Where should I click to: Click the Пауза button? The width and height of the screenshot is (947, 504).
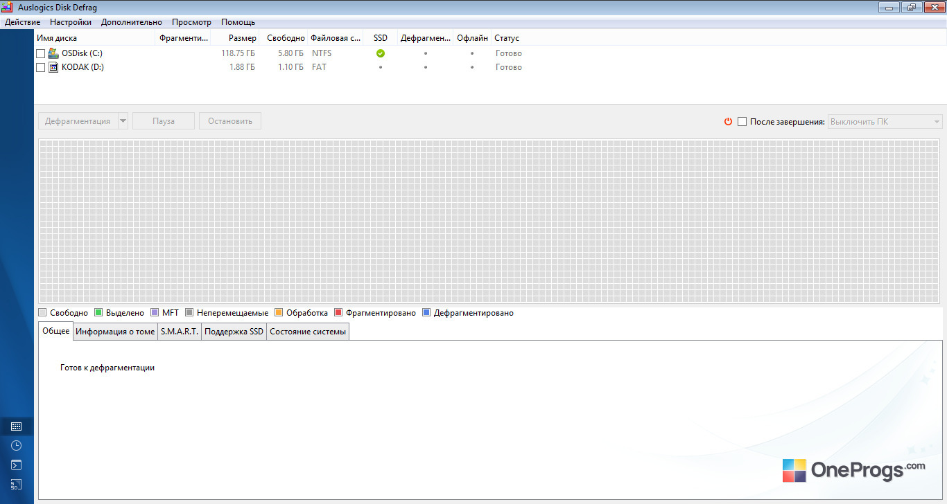point(164,121)
